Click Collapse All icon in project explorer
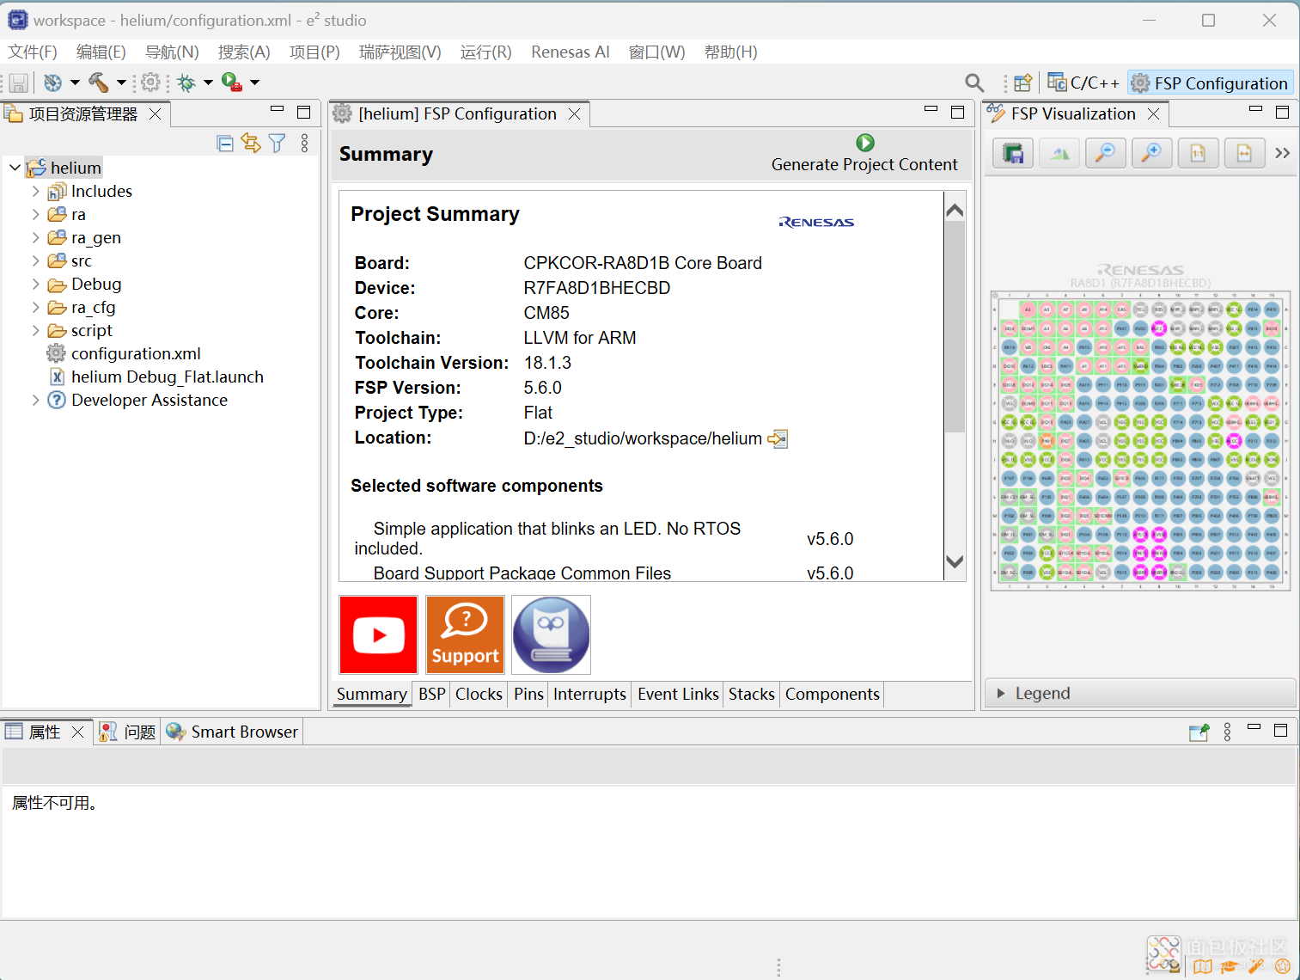 point(225,144)
